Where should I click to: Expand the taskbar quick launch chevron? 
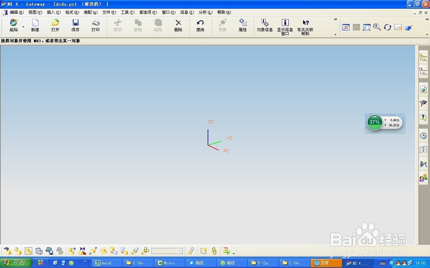(84, 261)
